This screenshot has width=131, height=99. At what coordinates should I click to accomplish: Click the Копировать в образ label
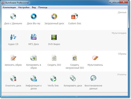[x=34, y=66]
